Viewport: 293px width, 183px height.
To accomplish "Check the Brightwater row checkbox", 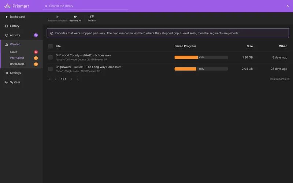I will pos(51,69).
